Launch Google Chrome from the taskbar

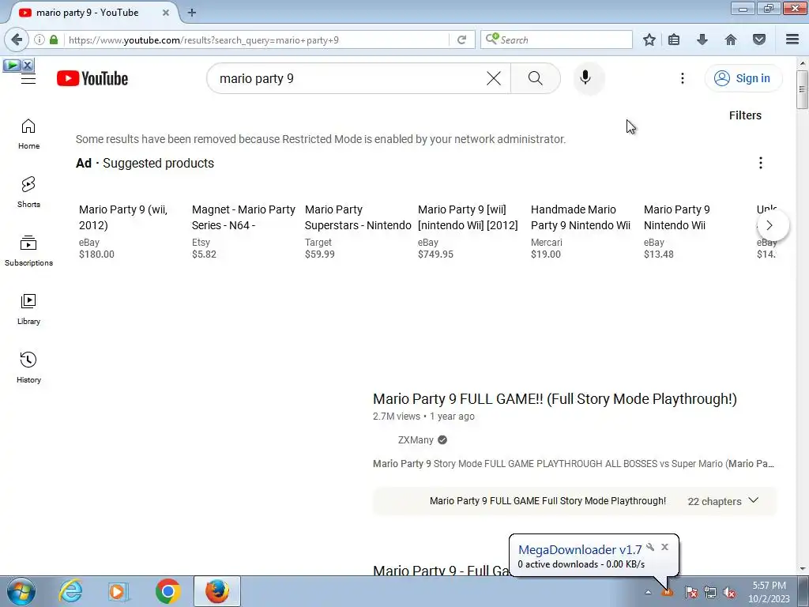(167, 591)
